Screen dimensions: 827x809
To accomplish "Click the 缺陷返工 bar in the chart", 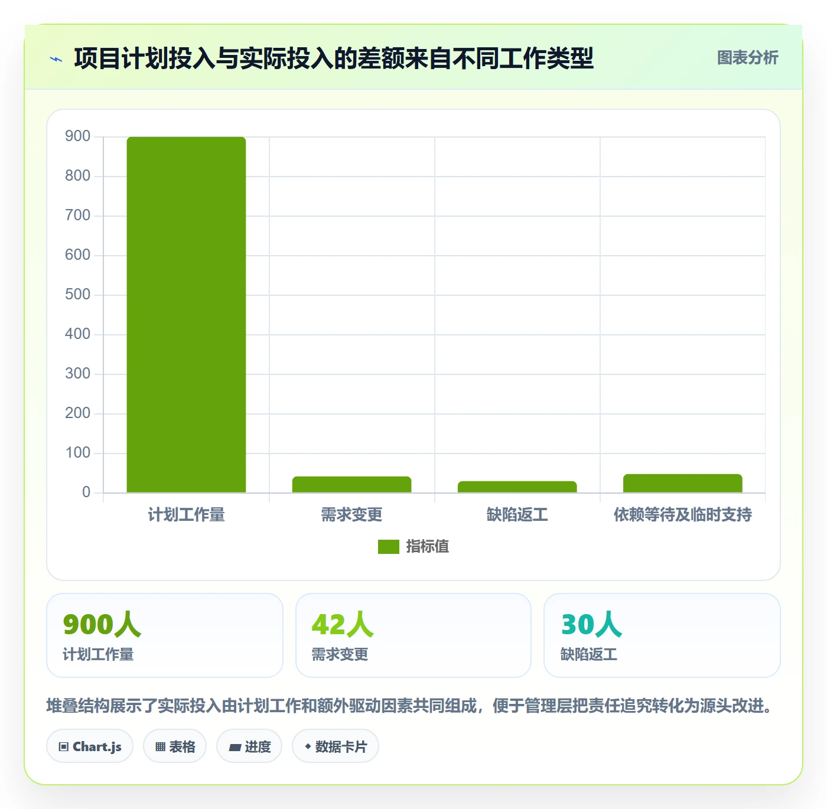I will click(x=517, y=487).
